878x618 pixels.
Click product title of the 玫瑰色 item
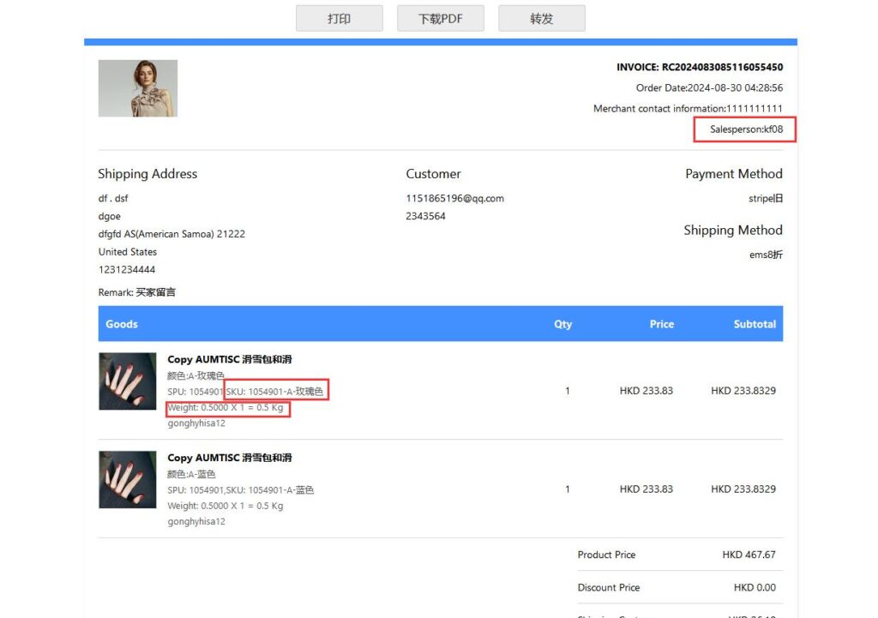pos(230,359)
